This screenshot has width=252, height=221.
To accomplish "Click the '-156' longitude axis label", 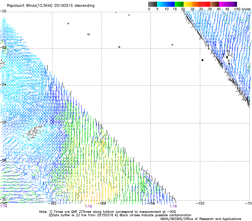I will click(x=151, y=203).
